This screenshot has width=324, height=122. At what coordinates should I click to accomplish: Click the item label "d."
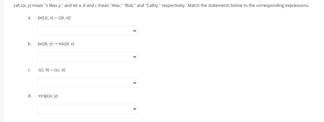click(x=30, y=96)
